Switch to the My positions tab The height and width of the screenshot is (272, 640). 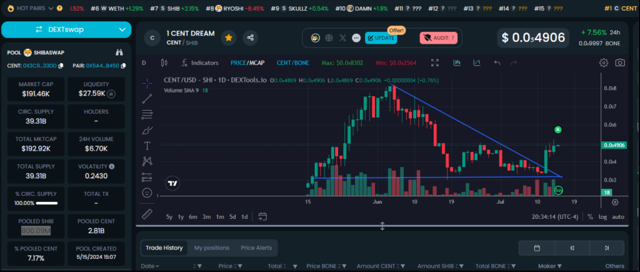click(211, 248)
